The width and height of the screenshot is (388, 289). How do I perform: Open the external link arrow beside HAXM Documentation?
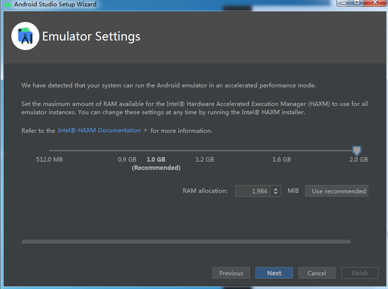145,130
